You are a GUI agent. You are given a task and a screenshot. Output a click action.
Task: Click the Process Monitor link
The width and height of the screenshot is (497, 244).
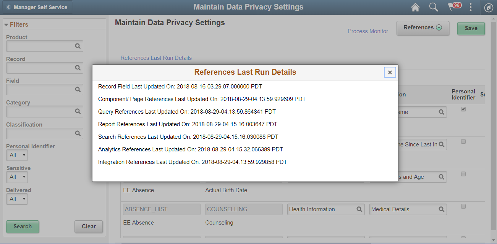coord(367,31)
